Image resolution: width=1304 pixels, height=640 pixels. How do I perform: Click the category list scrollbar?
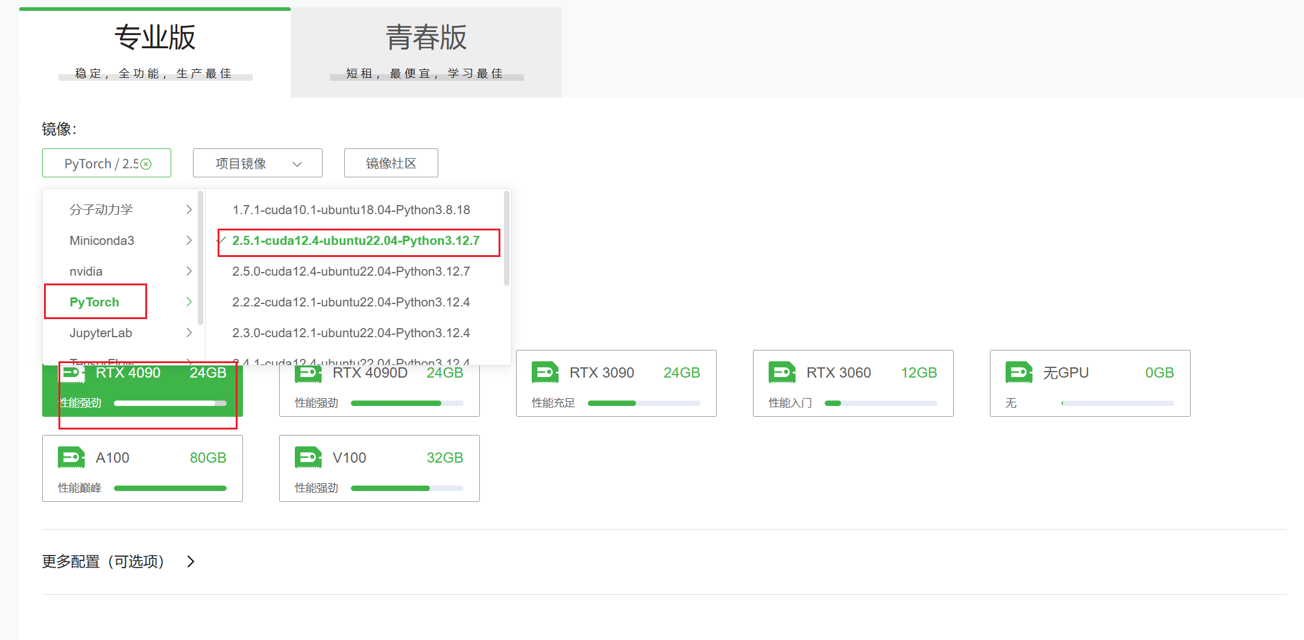pyautogui.click(x=200, y=258)
